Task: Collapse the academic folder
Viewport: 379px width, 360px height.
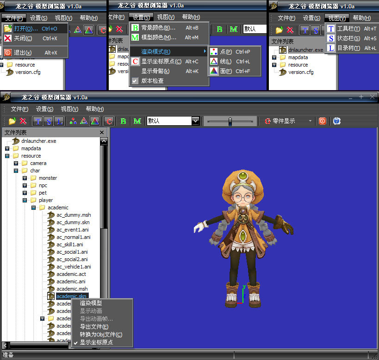Action: pos(34,207)
